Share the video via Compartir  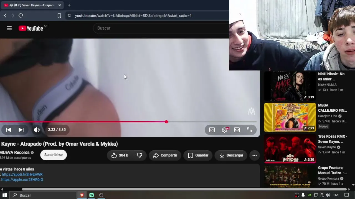coord(165,155)
